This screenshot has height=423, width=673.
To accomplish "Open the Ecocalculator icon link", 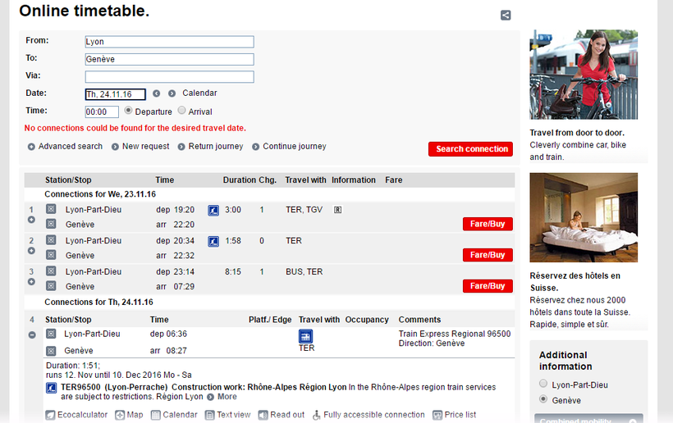I will (51, 415).
